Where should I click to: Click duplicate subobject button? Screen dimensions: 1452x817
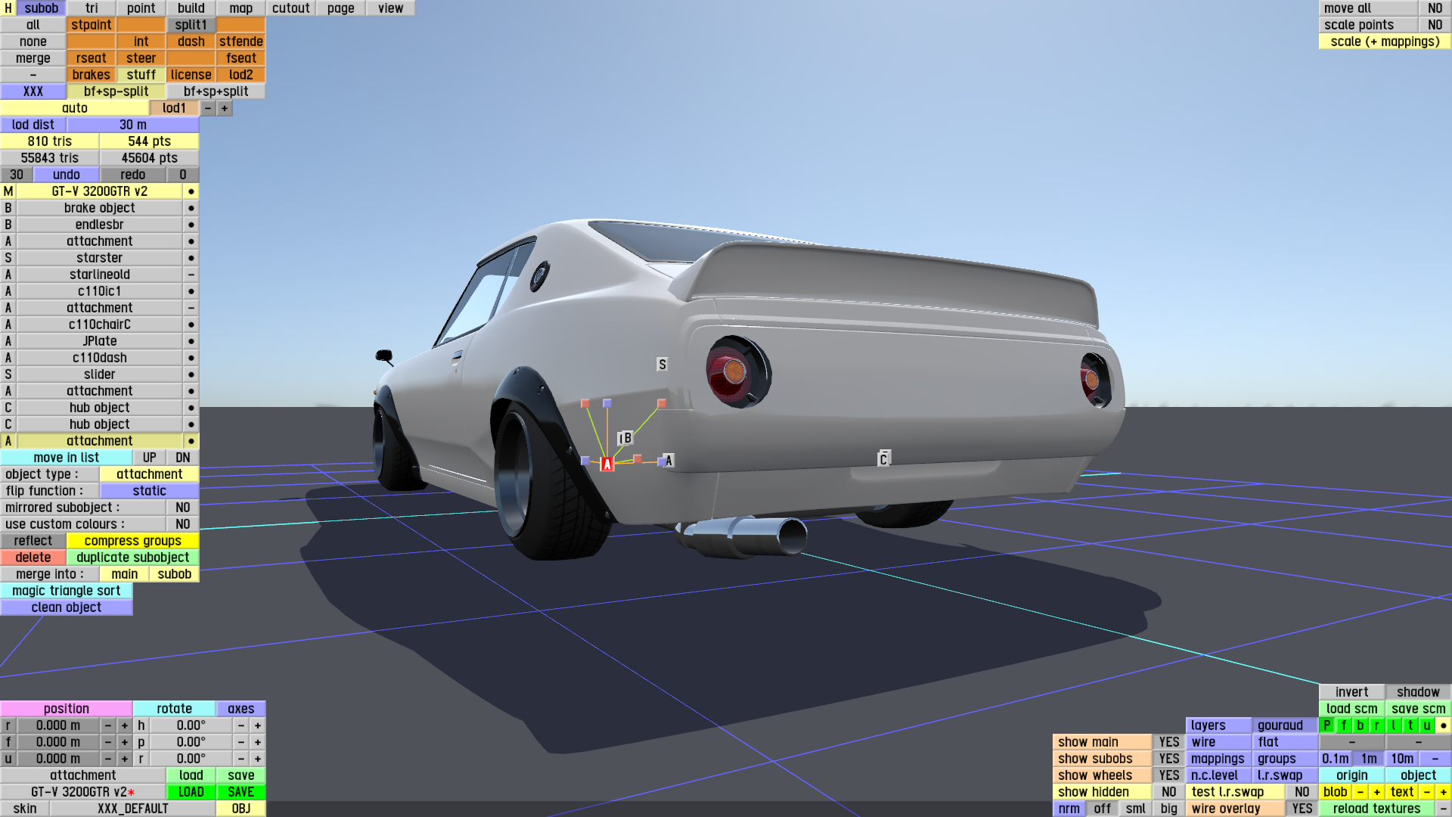tap(132, 558)
